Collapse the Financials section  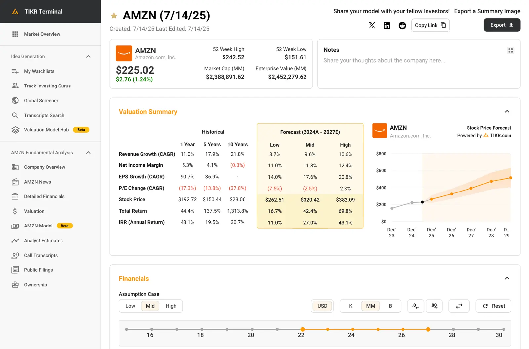(507, 278)
